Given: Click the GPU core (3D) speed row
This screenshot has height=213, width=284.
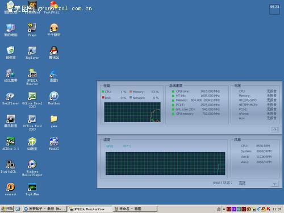Looking at the screenshot, I should pos(195,109).
